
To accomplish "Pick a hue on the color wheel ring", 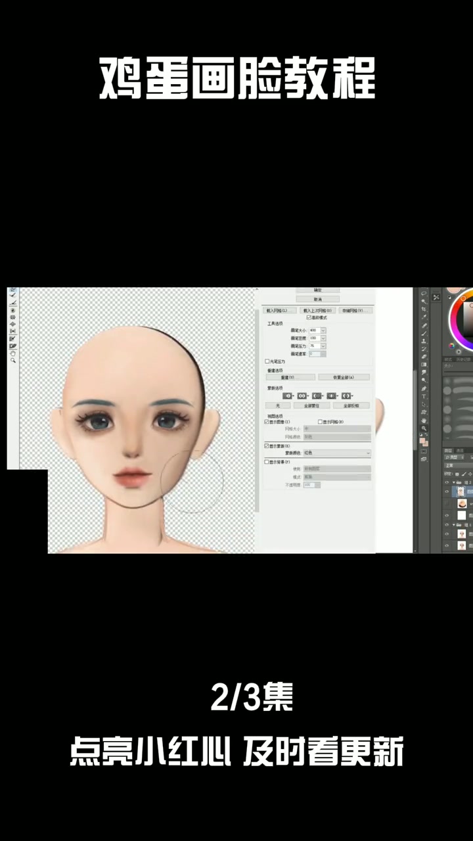I will 454,318.
